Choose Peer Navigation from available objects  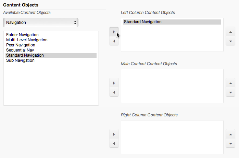tap(51, 45)
